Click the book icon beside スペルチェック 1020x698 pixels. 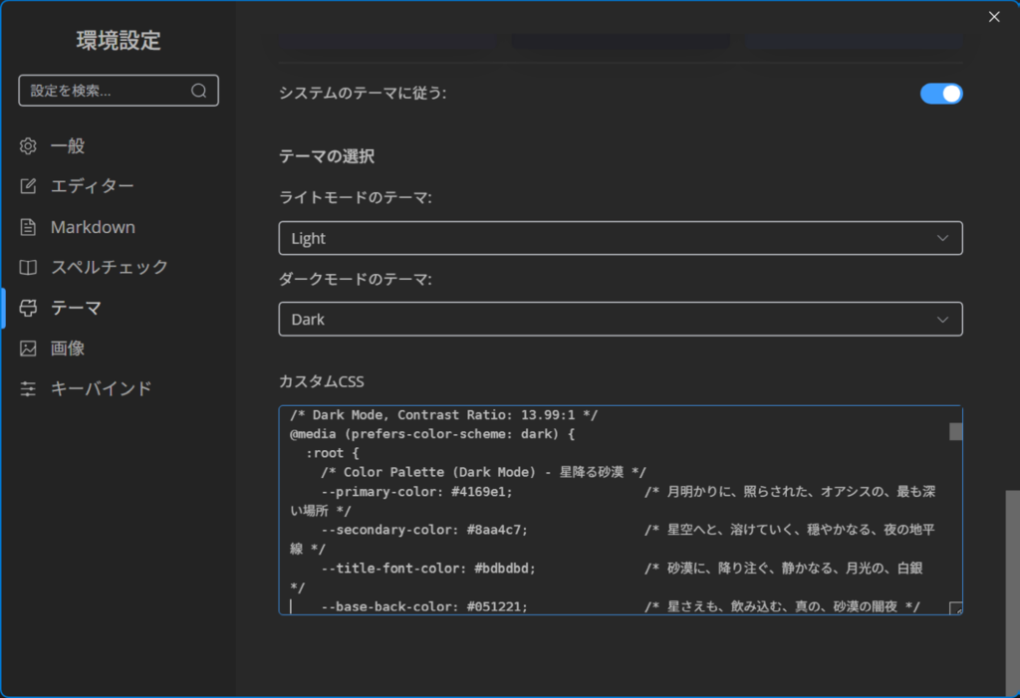28,268
